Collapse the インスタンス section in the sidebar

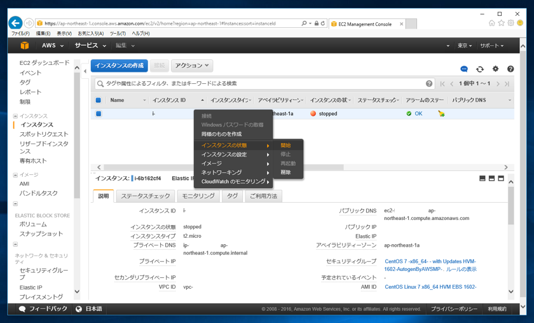tap(15, 116)
